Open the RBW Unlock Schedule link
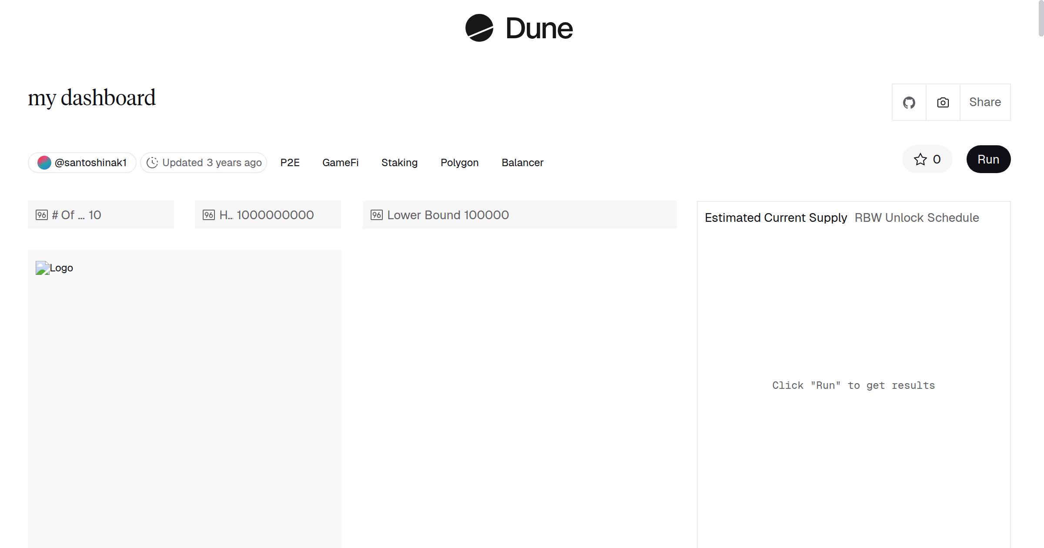Image resolution: width=1044 pixels, height=548 pixels. [916, 217]
